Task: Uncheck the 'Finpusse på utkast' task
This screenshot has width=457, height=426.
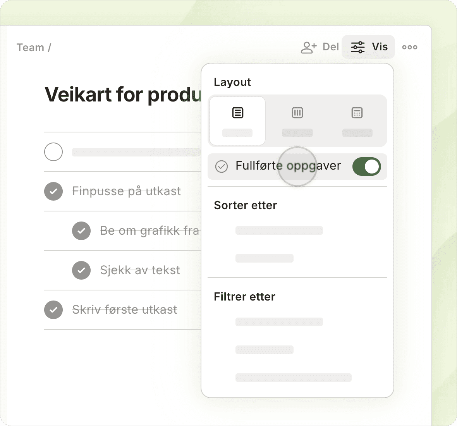Action: pyautogui.click(x=53, y=191)
